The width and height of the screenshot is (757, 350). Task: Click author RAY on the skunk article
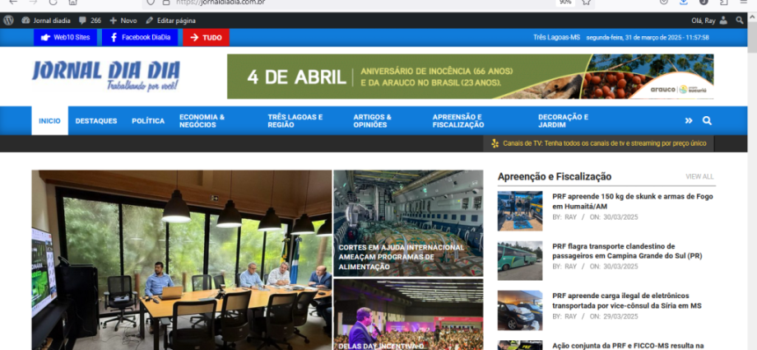[x=571, y=217]
